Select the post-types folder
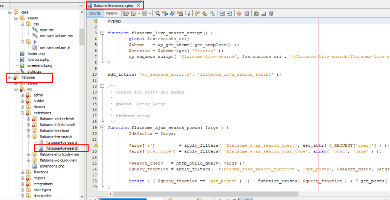The height and width of the screenshot is (200, 390). click(42, 190)
